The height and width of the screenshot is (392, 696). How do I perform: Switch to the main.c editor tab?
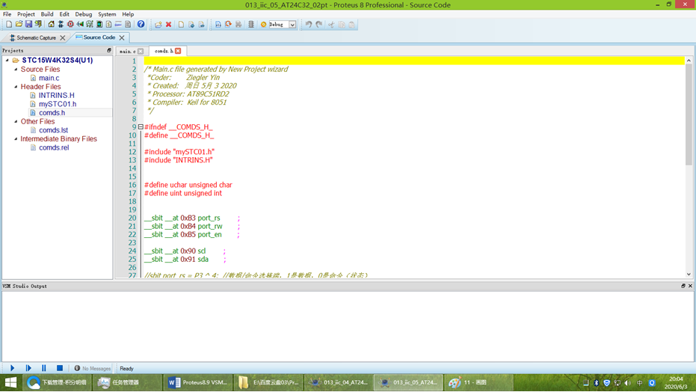click(128, 51)
